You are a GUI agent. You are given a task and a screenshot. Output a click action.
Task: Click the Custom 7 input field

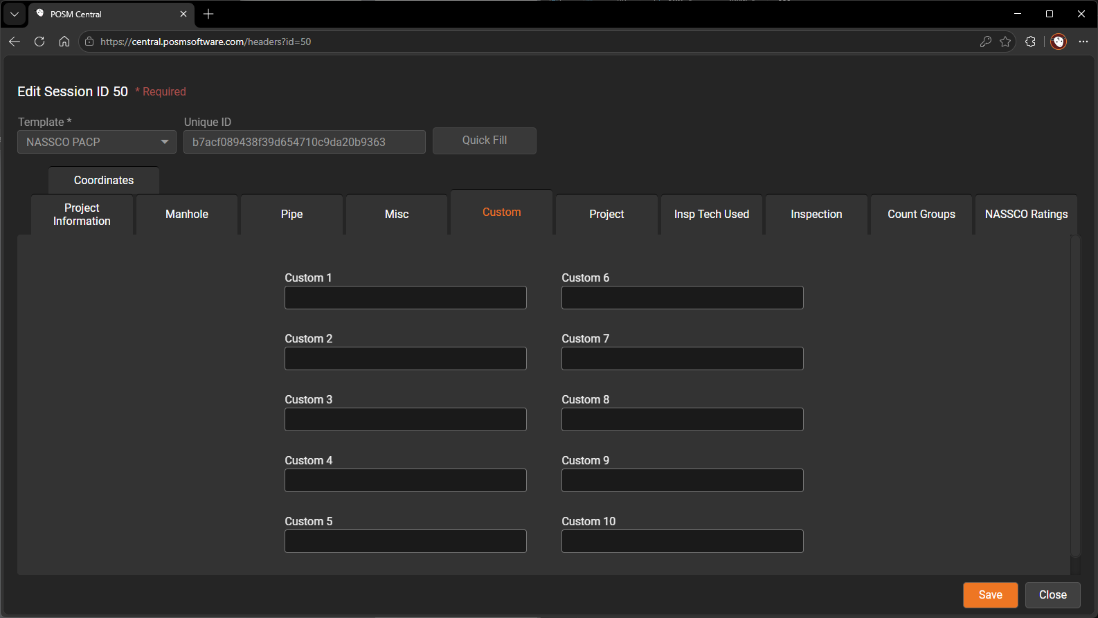tap(683, 358)
